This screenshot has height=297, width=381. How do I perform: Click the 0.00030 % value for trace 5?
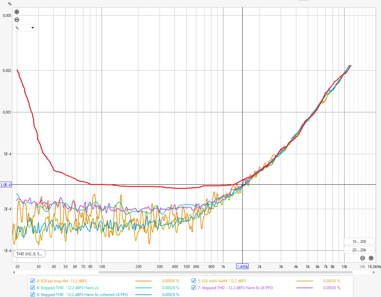[332, 281]
